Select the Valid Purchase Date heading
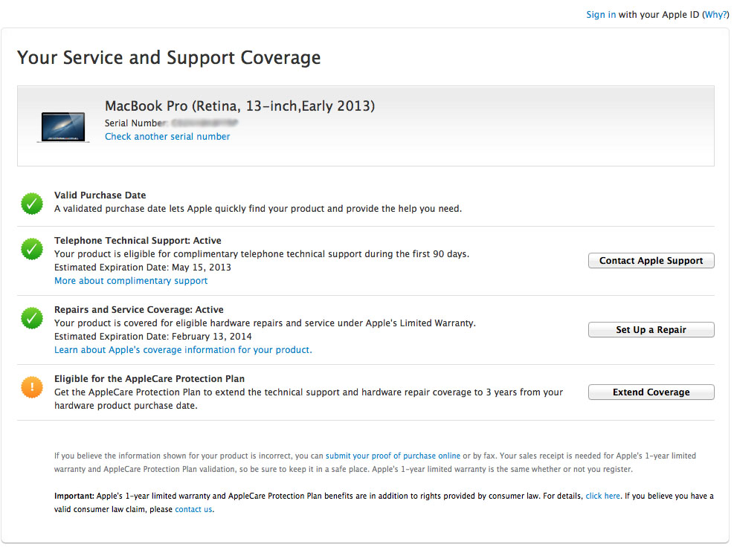Viewport: 734px width, 547px height. pyautogui.click(x=100, y=195)
